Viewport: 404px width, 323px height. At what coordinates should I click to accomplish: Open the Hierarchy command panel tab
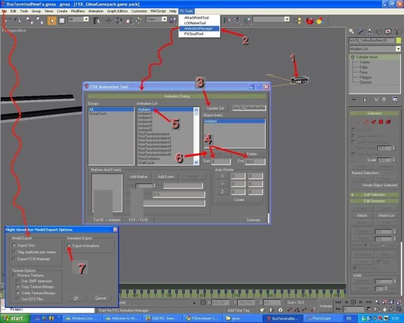pos(370,32)
